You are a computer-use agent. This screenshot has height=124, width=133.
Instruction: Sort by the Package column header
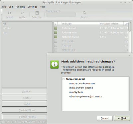[x=80, y=24]
